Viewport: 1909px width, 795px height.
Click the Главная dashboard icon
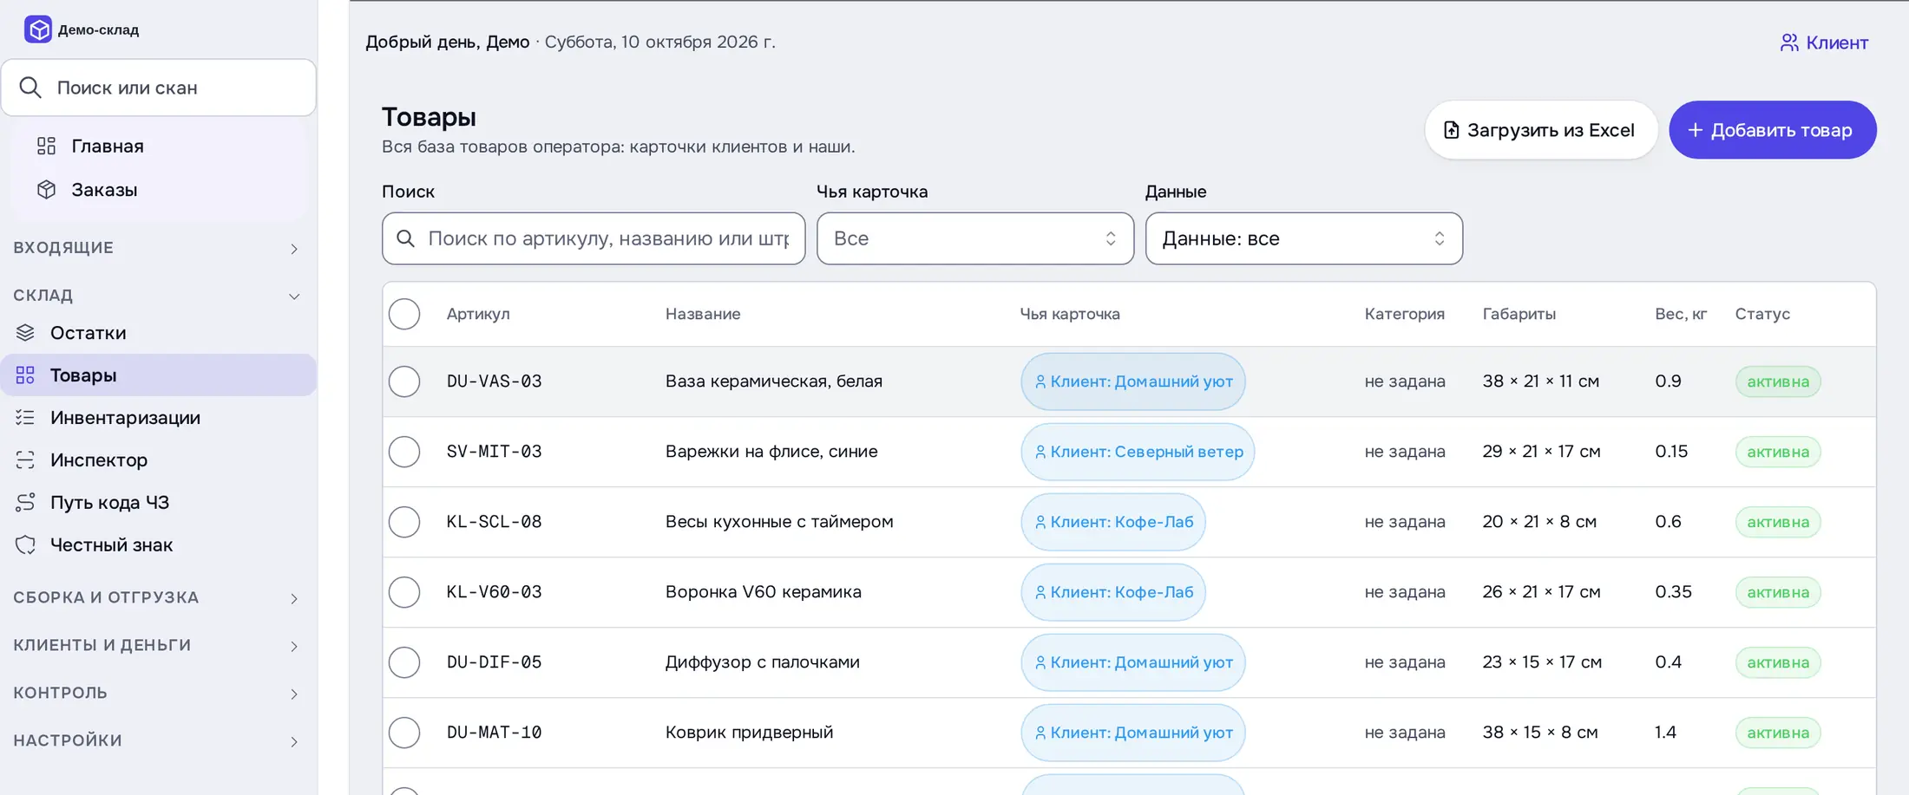46,146
